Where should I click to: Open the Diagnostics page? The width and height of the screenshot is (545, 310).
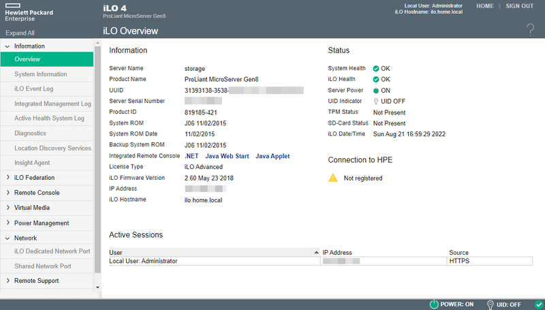pyautogui.click(x=47, y=133)
